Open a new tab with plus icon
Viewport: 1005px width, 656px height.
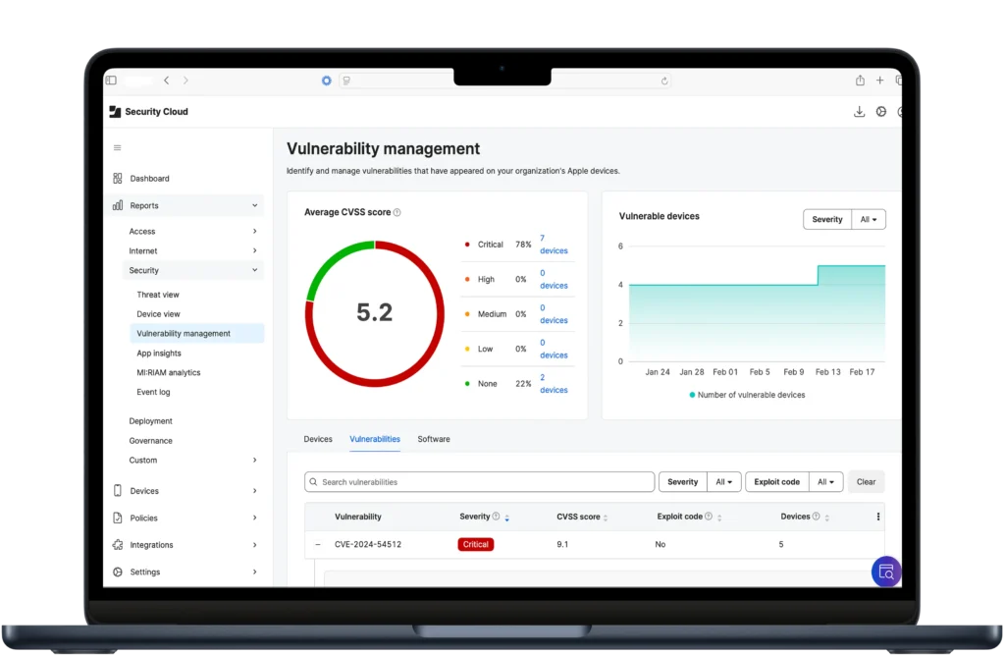pyautogui.click(x=880, y=81)
